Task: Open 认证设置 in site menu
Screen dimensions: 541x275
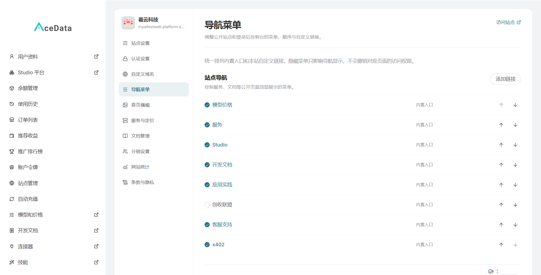Action: 154,58
